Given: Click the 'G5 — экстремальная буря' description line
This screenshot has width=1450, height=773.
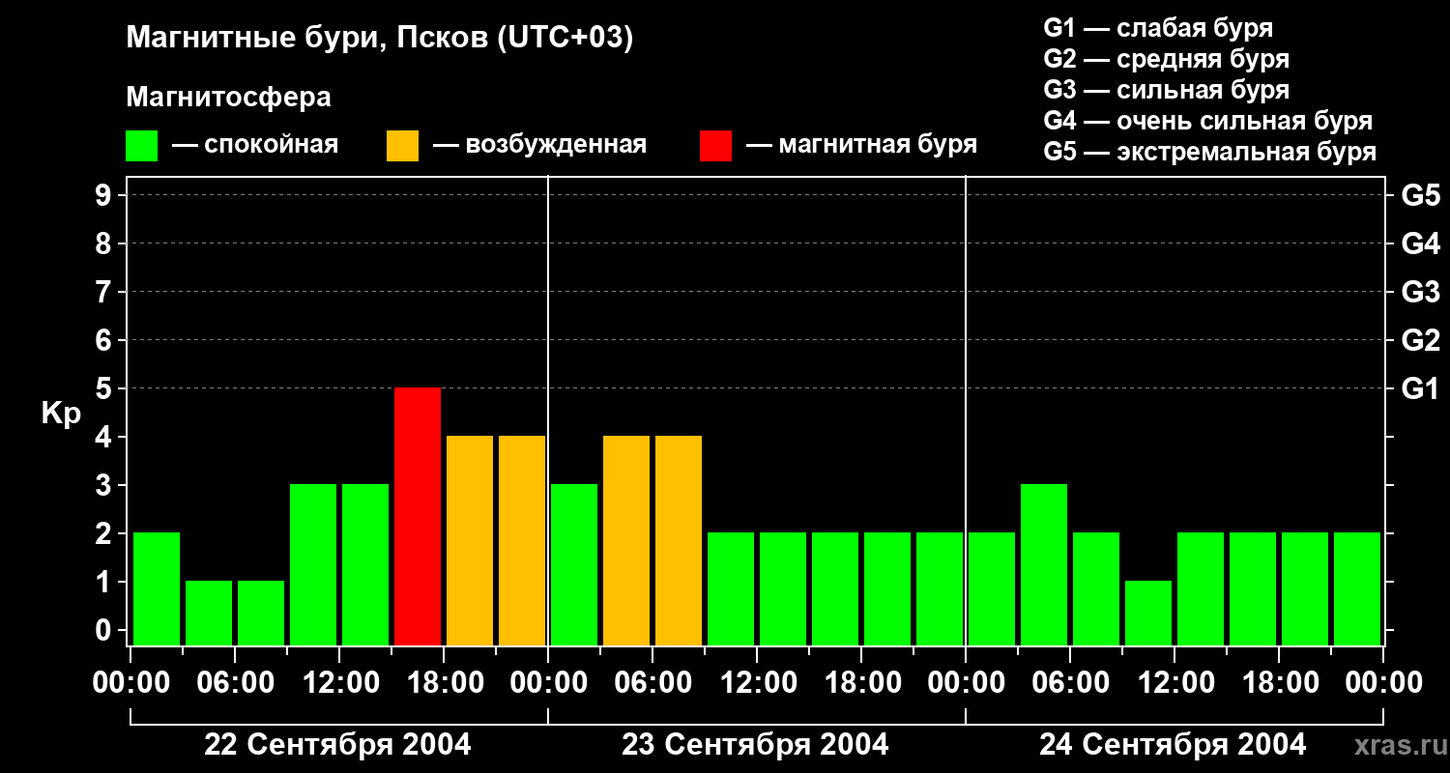Looking at the screenshot, I should click(1210, 152).
